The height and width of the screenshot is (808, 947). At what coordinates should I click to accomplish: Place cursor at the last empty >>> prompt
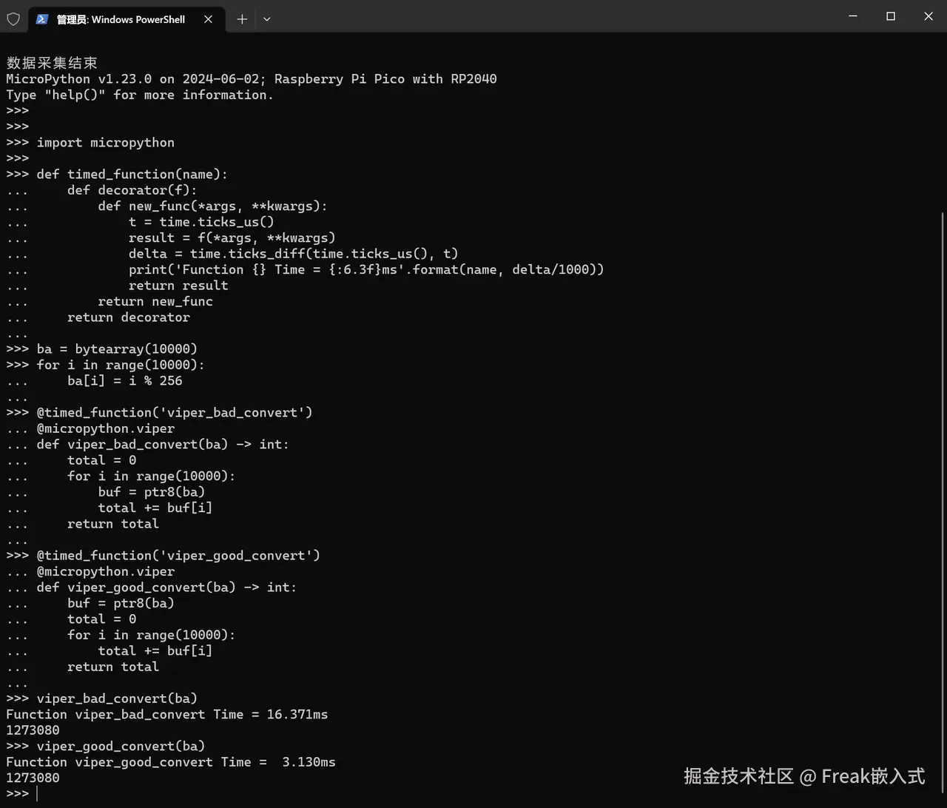[x=36, y=794]
